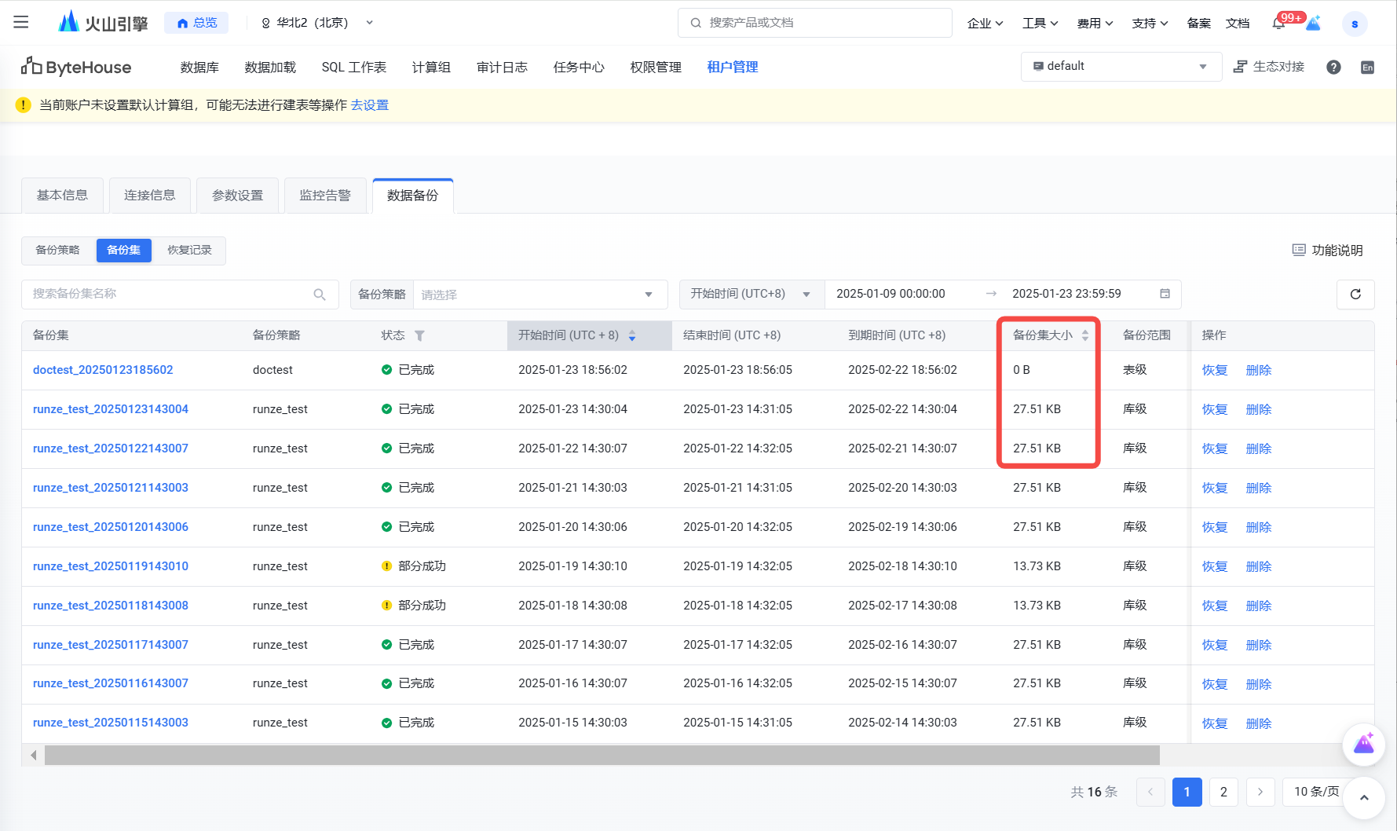Click 恢复 for runze_test_20250123143004
The height and width of the screenshot is (831, 1397).
click(x=1215, y=409)
